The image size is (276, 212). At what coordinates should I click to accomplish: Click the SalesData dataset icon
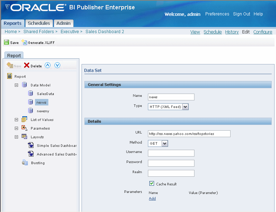click(x=30, y=93)
